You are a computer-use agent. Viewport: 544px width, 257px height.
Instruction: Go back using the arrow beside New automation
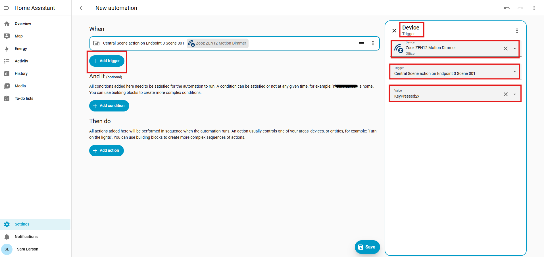point(82,8)
